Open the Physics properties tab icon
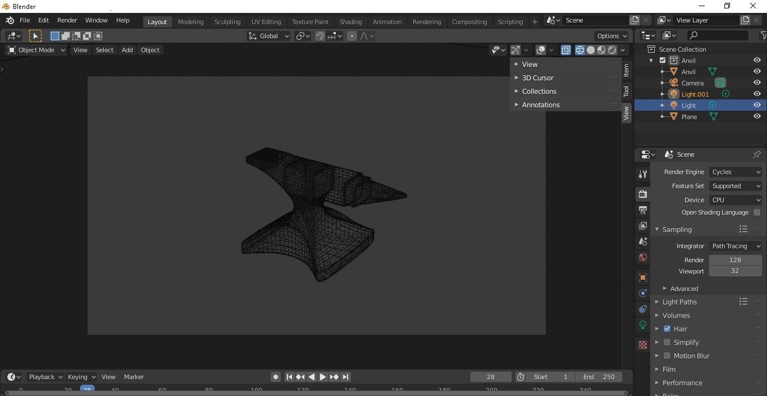Screen dimensions: 767x396 click(643, 293)
